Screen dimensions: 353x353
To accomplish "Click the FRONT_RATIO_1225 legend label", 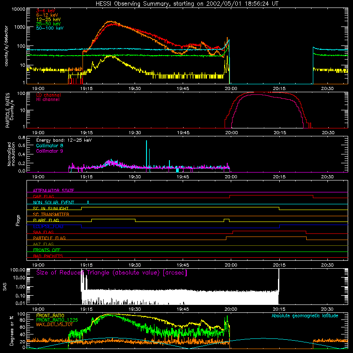I will [57, 320].
